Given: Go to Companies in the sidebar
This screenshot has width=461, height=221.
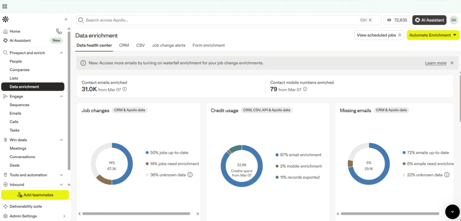Looking at the screenshot, I should pos(19,70).
